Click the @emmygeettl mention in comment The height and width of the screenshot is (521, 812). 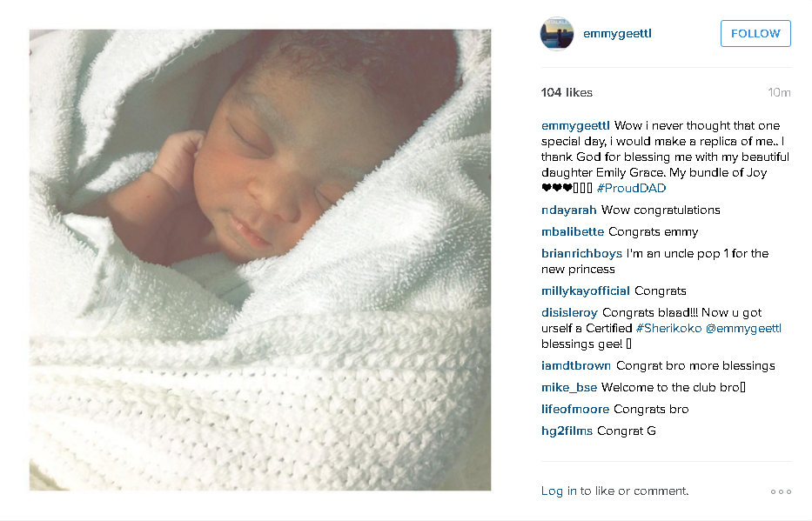(743, 328)
